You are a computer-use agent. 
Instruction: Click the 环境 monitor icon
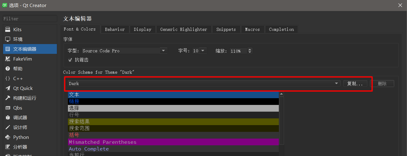(8, 39)
